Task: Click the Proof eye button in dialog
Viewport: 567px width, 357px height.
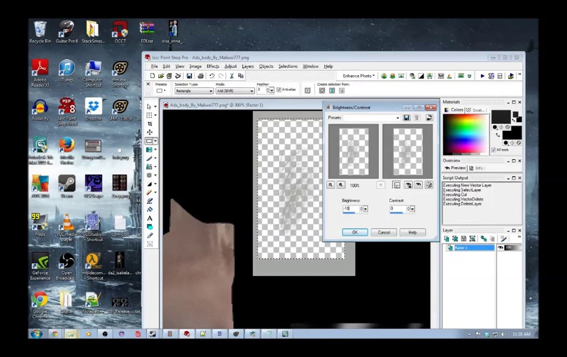Action: pyautogui.click(x=418, y=185)
